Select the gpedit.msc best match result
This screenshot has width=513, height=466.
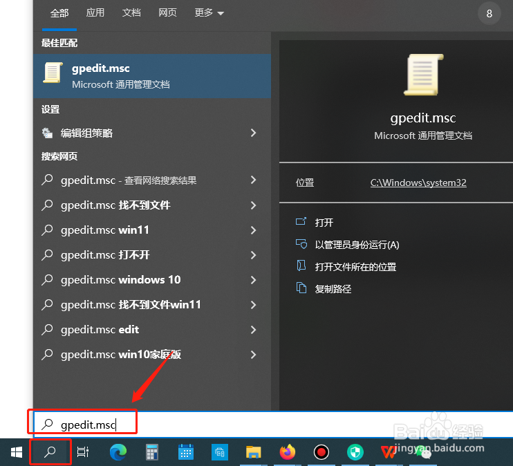pyautogui.click(x=152, y=76)
